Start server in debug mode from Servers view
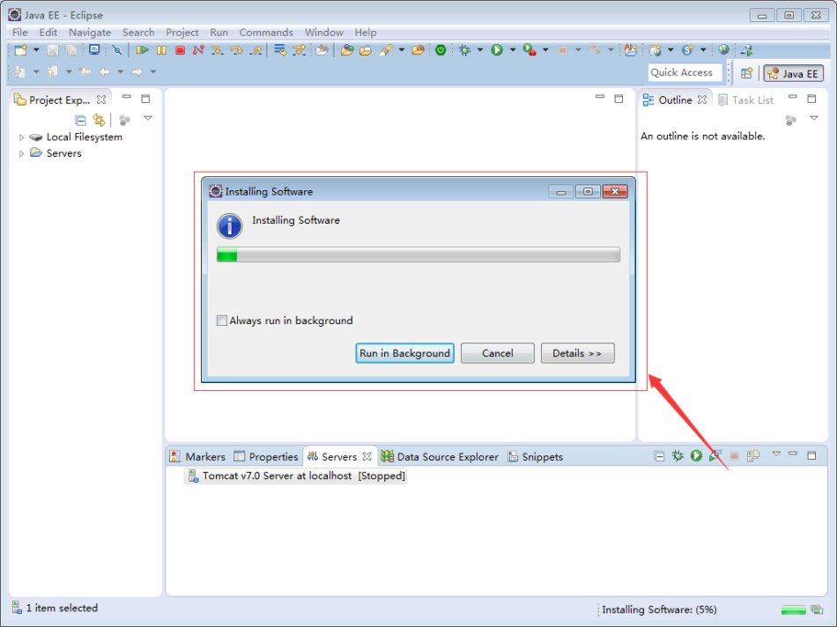The width and height of the screenshot is (837, 627). (x=678, y=455)
